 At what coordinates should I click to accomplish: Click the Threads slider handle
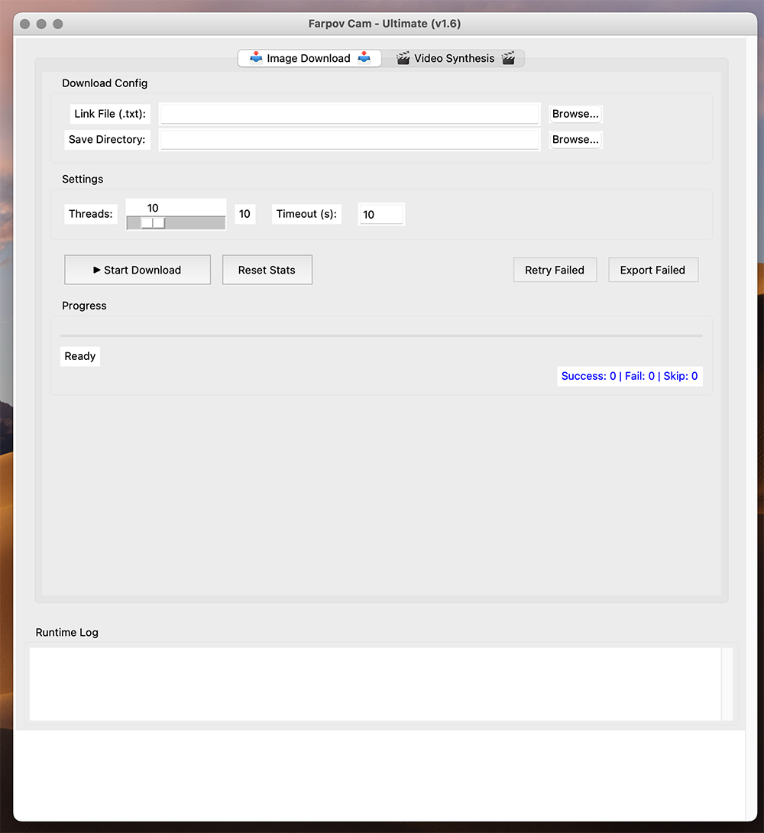pyautogui.click(x=153, y=222)
